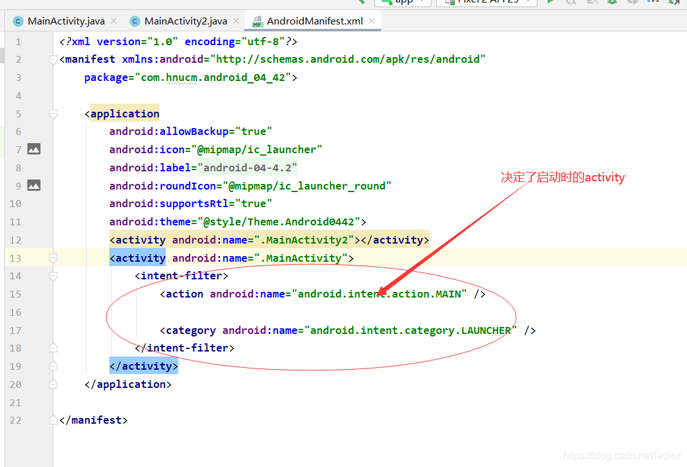Click the label value android-04-4.2
The width and height of the screenshot is (687, 467).
[x=247, y=168]
